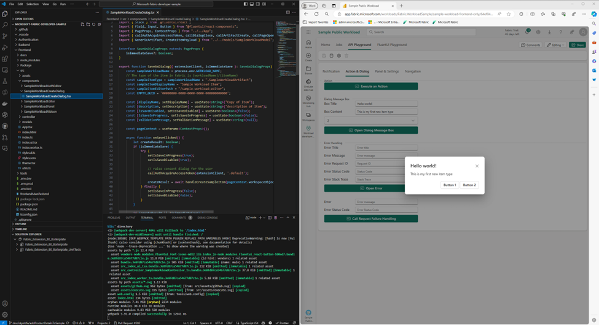Open the Notification tab

pos(331,71)
